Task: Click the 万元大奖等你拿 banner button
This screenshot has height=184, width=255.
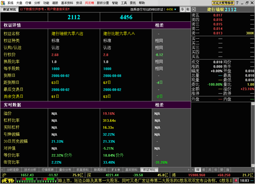Action: pos(223,3)
